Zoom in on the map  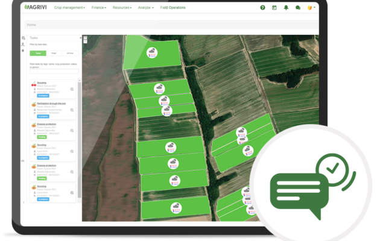pos(85,38)
